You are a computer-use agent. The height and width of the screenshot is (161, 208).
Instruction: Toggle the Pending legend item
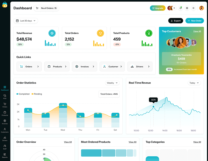(x=37, y=94)
